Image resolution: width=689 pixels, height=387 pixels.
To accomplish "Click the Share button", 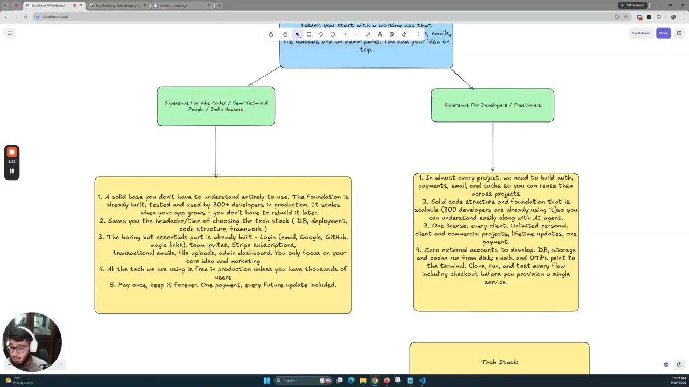I will 663,33.
